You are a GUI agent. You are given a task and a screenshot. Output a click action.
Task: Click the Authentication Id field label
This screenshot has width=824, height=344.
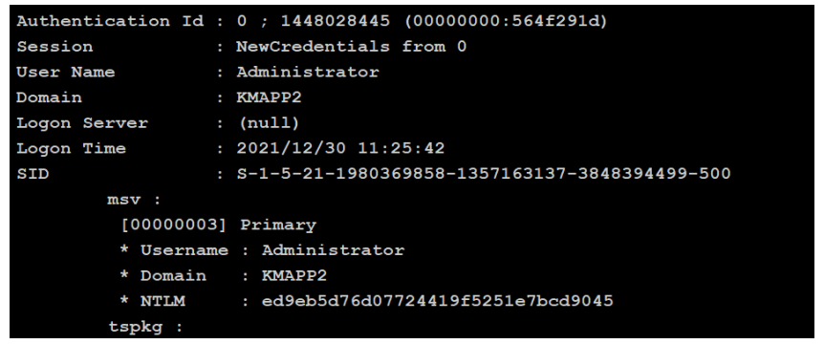[110, 21]
